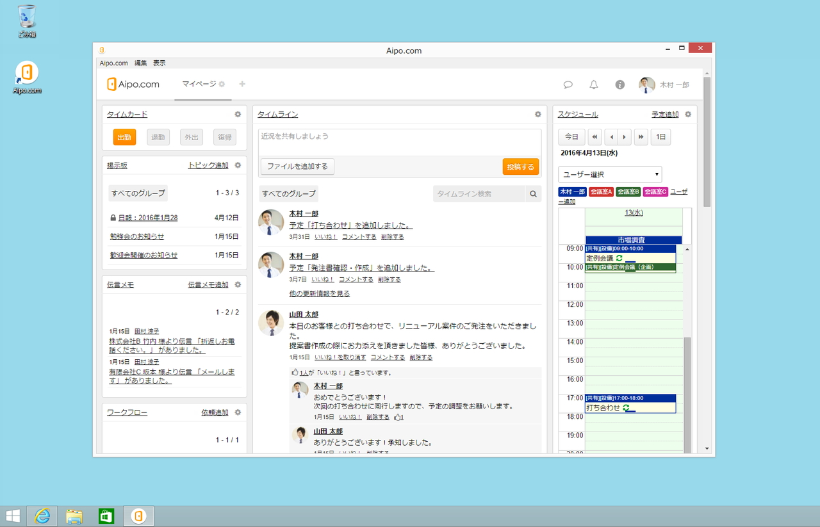Image resolution: width=820 pixels, height=527 pixels.
Task: Open すべてのグループ filter on the timeline
Action: [x=288, y=193]
